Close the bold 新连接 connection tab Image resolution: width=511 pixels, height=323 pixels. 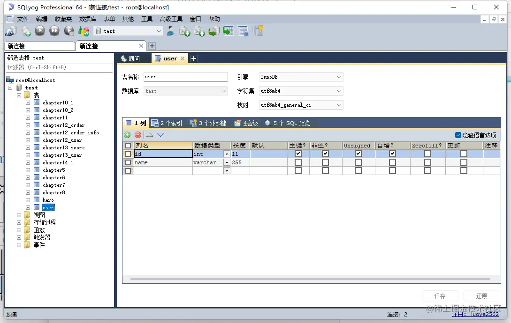141,46
